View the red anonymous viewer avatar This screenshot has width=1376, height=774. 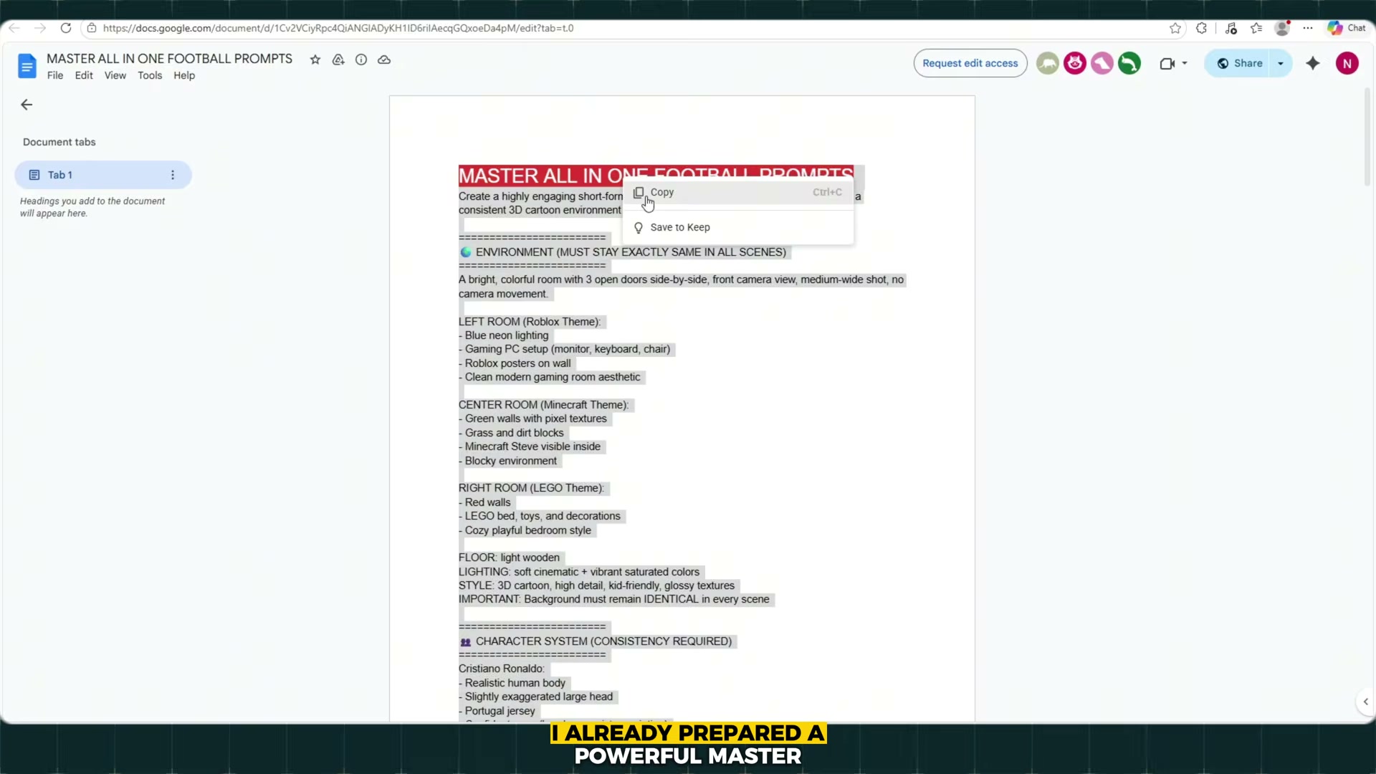click(x=1075, y=63)
